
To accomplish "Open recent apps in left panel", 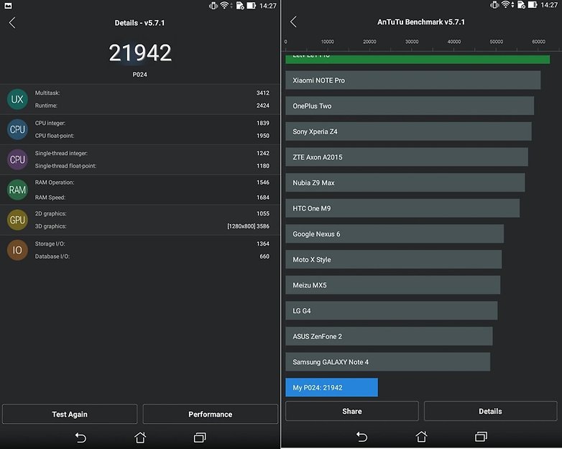I will [x=200, y=438].
